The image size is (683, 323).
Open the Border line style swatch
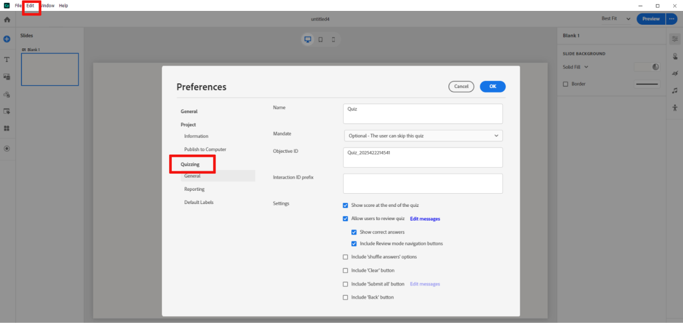pyautogui.click(x=647, y=84)
